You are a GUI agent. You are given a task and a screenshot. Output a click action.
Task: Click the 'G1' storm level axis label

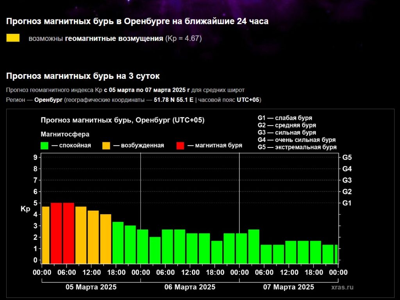pos(347,203)
